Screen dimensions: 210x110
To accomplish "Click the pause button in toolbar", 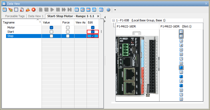I will pyautogui.click(x=58, y=10).
